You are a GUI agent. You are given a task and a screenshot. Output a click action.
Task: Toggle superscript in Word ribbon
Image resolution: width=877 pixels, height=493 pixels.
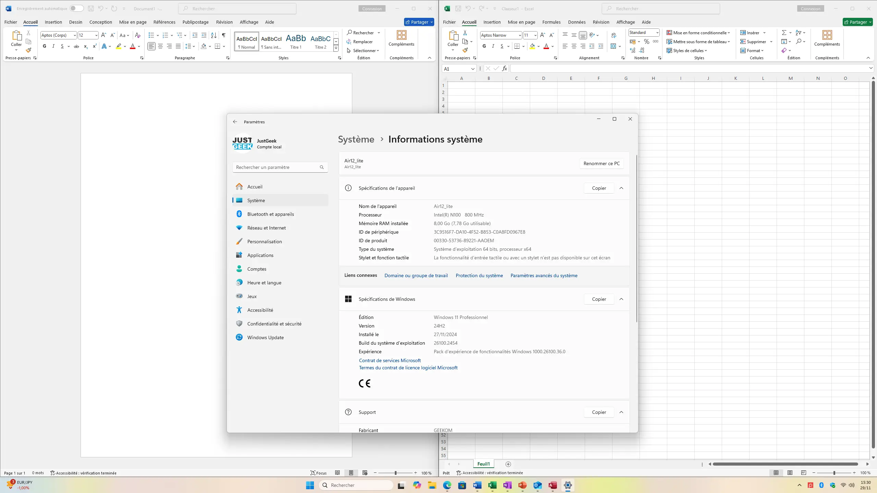point(95,46)
